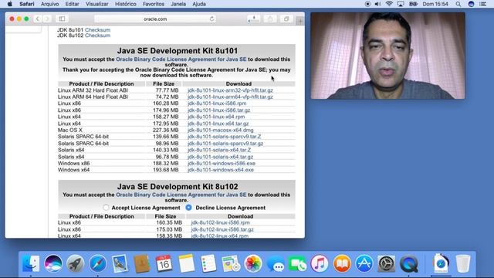Open Contacts book icon in Dock
The image size is (494, 278).
pyautogui.click(x=142, y=263)
